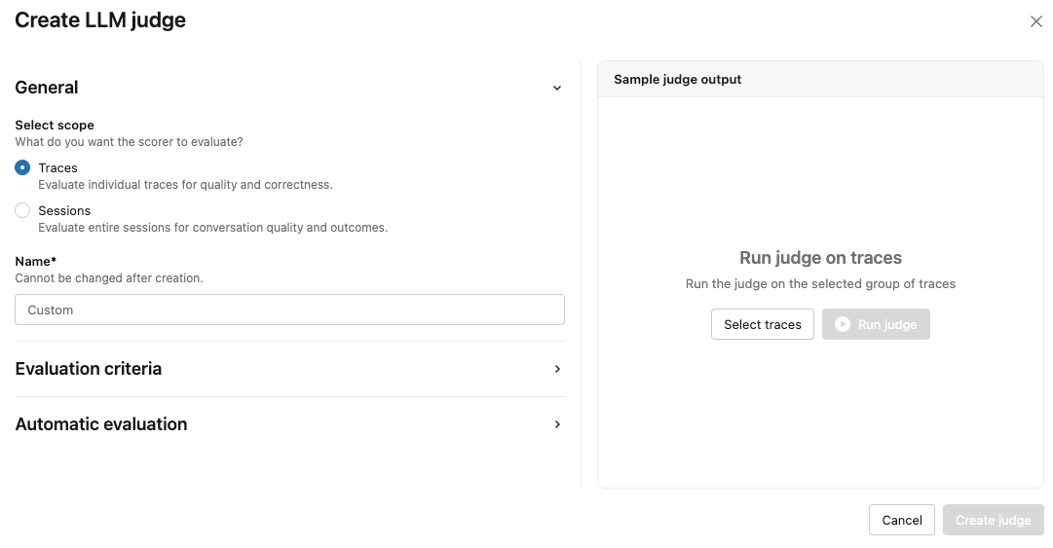The height and width of the screenshot is (548, 1053).
Task: Click the Run judge on traces heading
Action: pos(820,258)
